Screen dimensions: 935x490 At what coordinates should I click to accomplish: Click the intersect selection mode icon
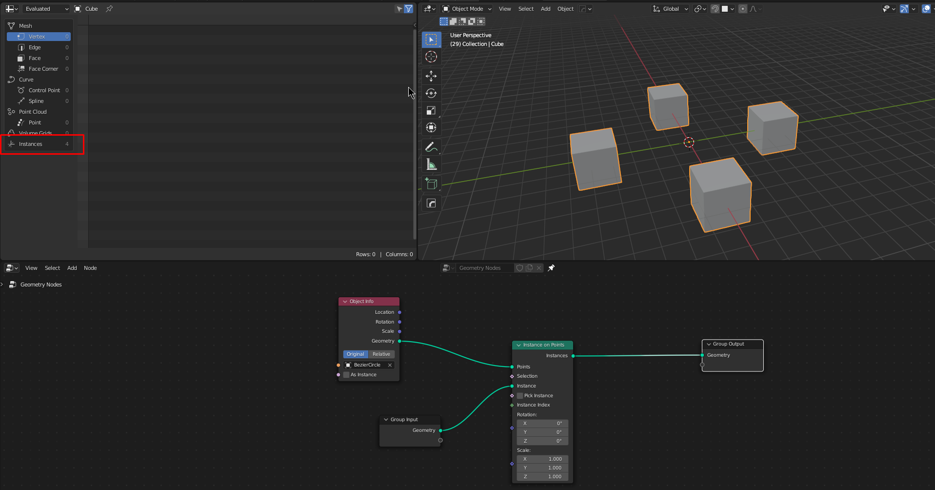pos(481,21)
